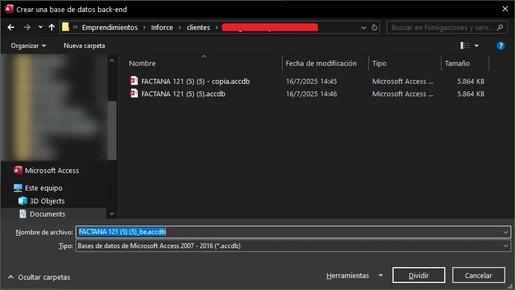Select the FACTANA 121 (5) (5).accdb file
The height and width of the screenshot is (290, 515).
[x=183, y=94]
